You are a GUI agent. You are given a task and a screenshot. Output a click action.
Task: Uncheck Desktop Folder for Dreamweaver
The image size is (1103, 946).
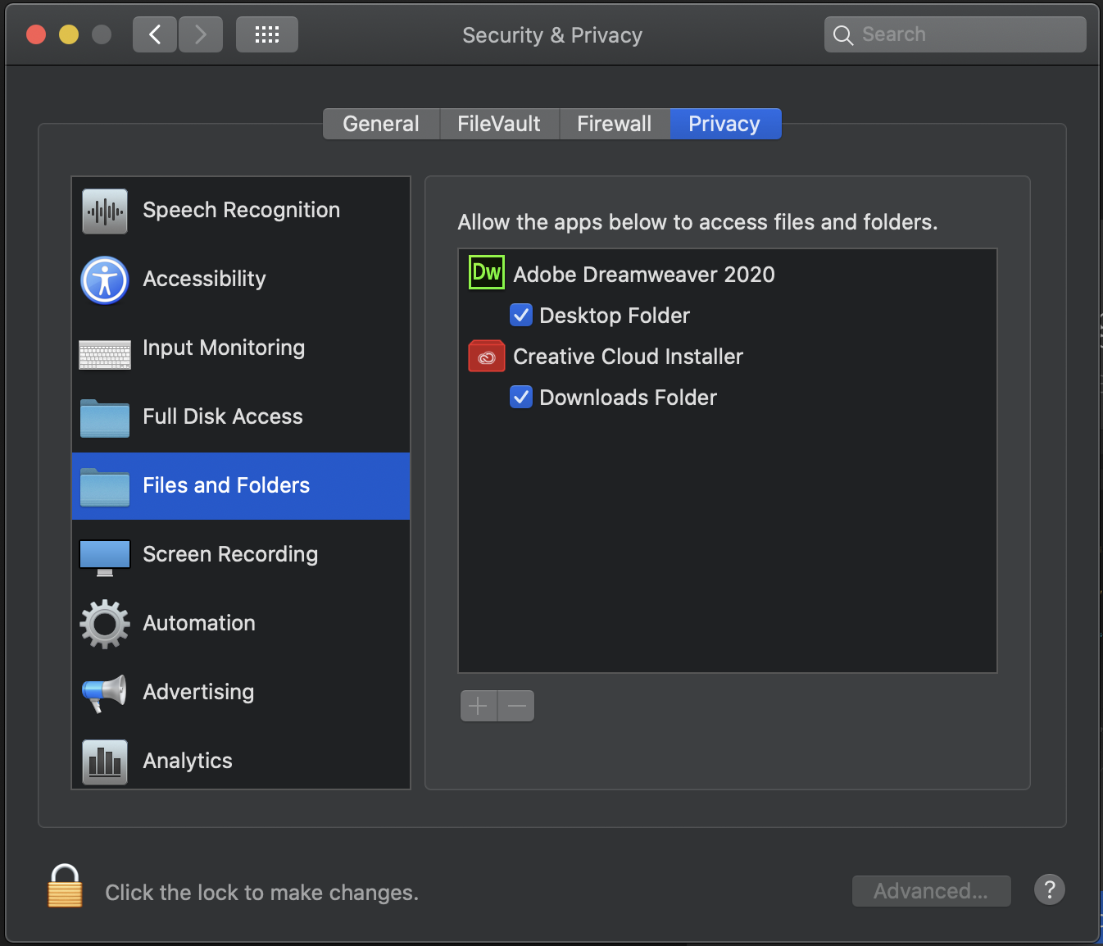pyautogui.click(x=521, y=315)
